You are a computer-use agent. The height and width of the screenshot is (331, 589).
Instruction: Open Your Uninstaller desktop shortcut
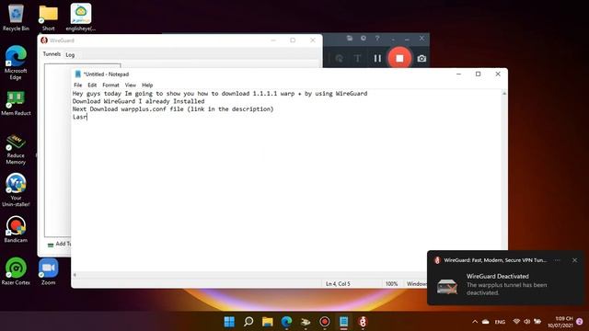[16, 190]
